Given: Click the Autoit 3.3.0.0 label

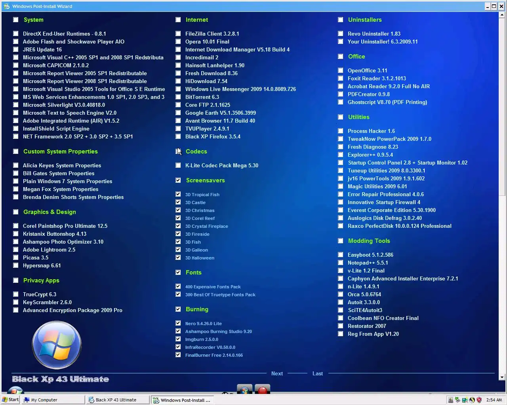Looking at the screenshot, I should (x=364, y=302).
